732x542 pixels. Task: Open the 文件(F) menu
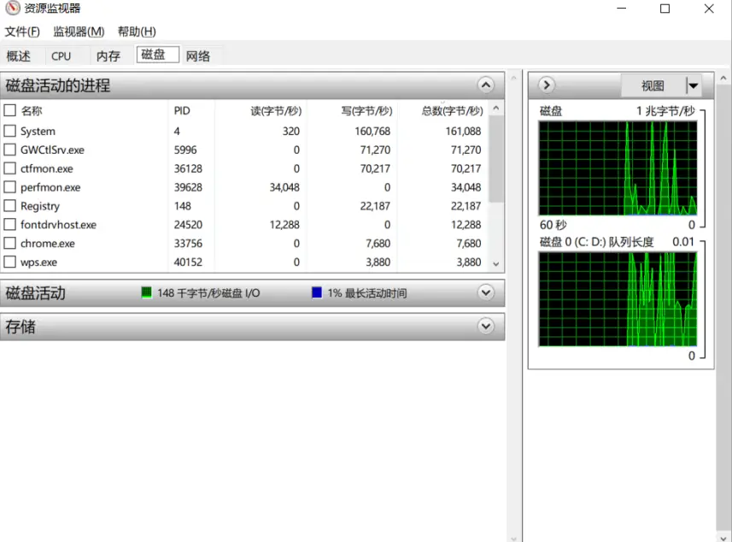coord(22,32)
